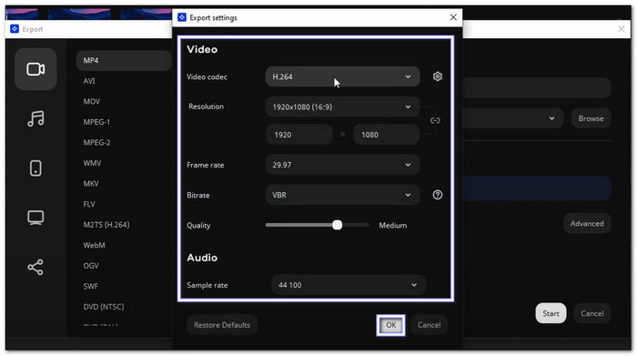The image size is (637, 356).
Task: Click Cancel in Export settings dialog
Action: [x=429, y=325]
